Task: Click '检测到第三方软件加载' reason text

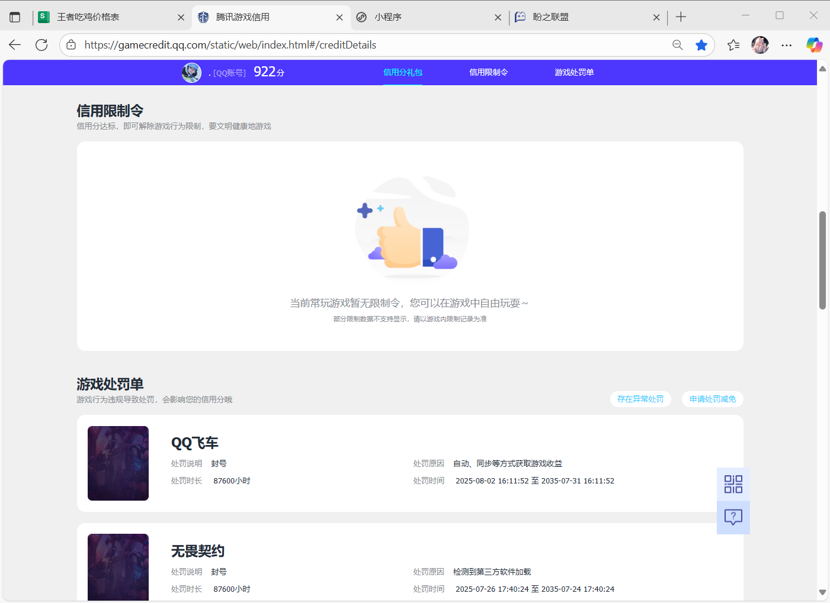Action: [492, 572]
